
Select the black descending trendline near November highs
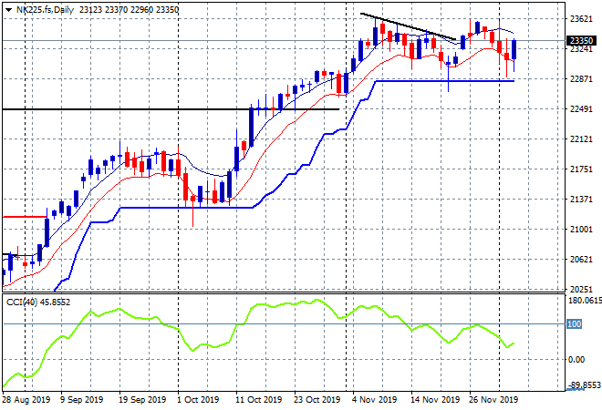pos(408,26)
